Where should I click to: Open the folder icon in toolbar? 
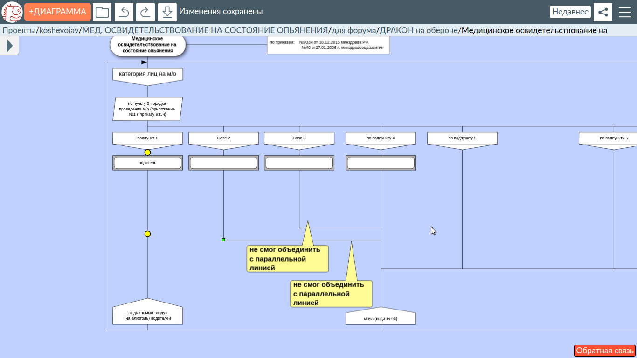pyautogui.click(x=102, y=12)
